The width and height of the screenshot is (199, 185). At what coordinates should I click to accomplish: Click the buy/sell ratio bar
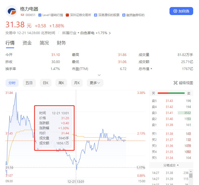(x=171, y=93)
